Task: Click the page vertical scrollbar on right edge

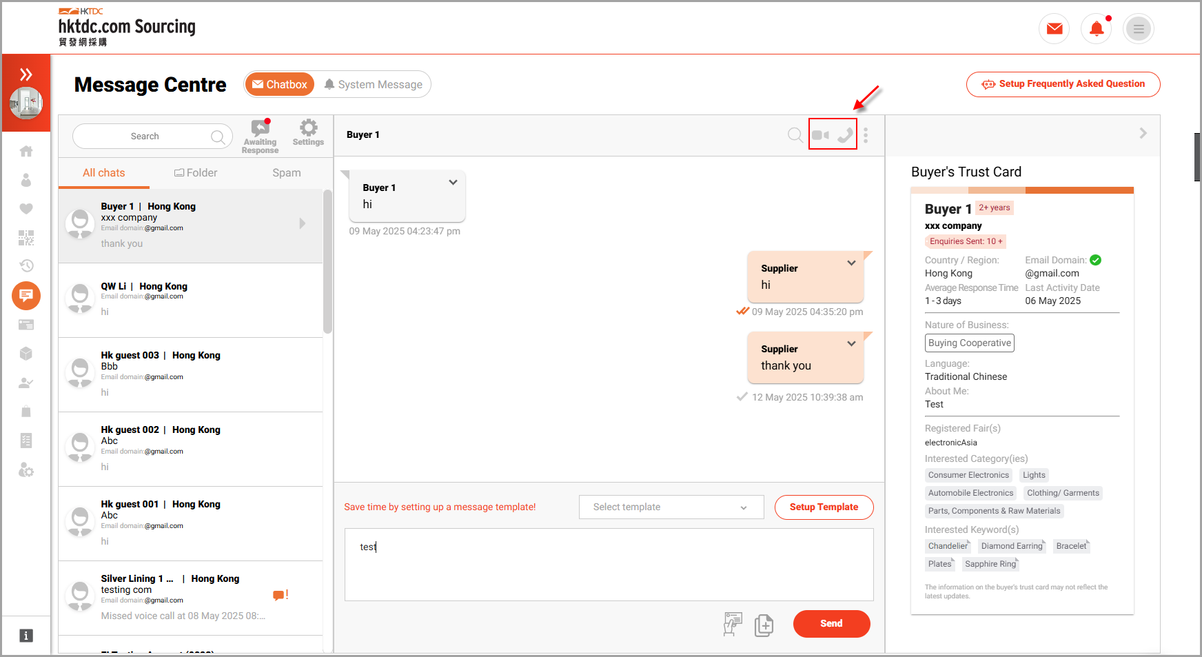Action: (1197, 157)
